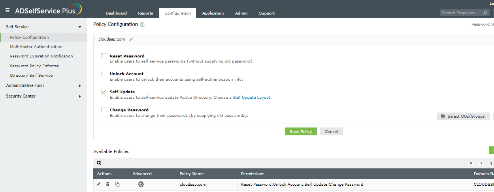Image resolution: width=494 pixels, height=192 pixels.
Task: Copy the cloudssp.com policy
Action: click(x=117, y=184)
